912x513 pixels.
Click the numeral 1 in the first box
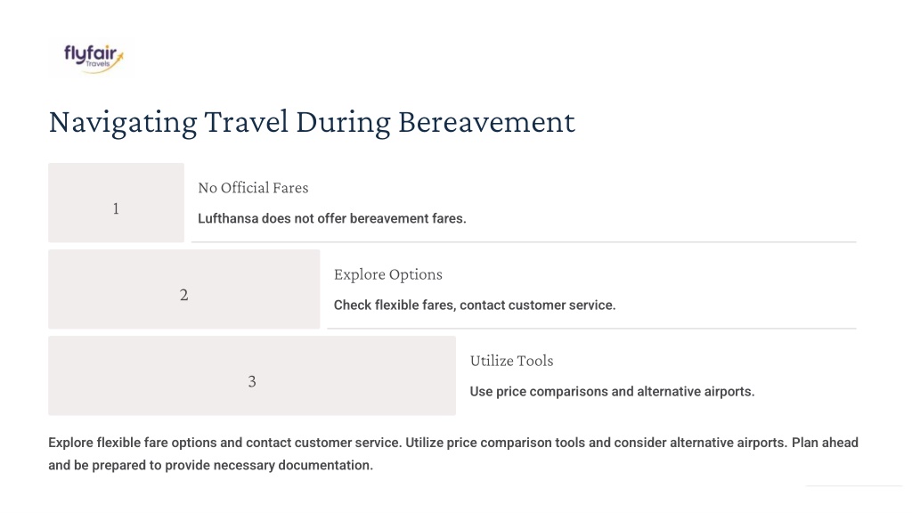click(x=116, y=208)
